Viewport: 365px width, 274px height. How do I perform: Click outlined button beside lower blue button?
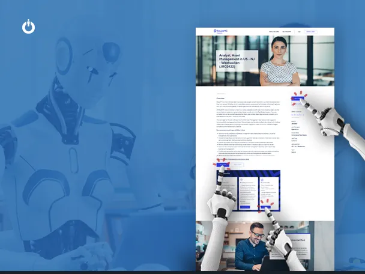tap(238, 165)
